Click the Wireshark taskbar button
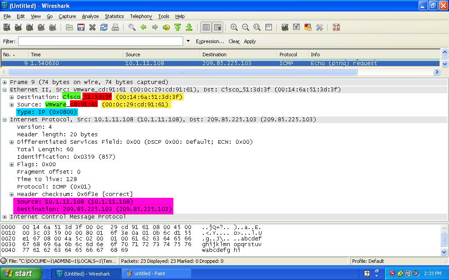This screenshot has width=449, height=280. 87,274
